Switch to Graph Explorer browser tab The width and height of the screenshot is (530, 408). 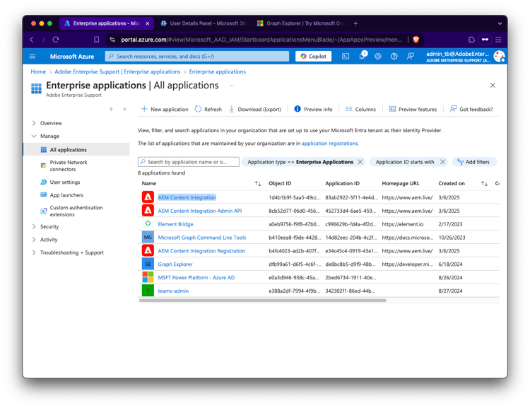click(300, 23)
